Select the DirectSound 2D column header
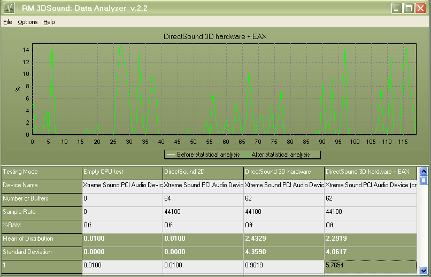The width and height of the screenshot is (431, 277). pos(203,172)
